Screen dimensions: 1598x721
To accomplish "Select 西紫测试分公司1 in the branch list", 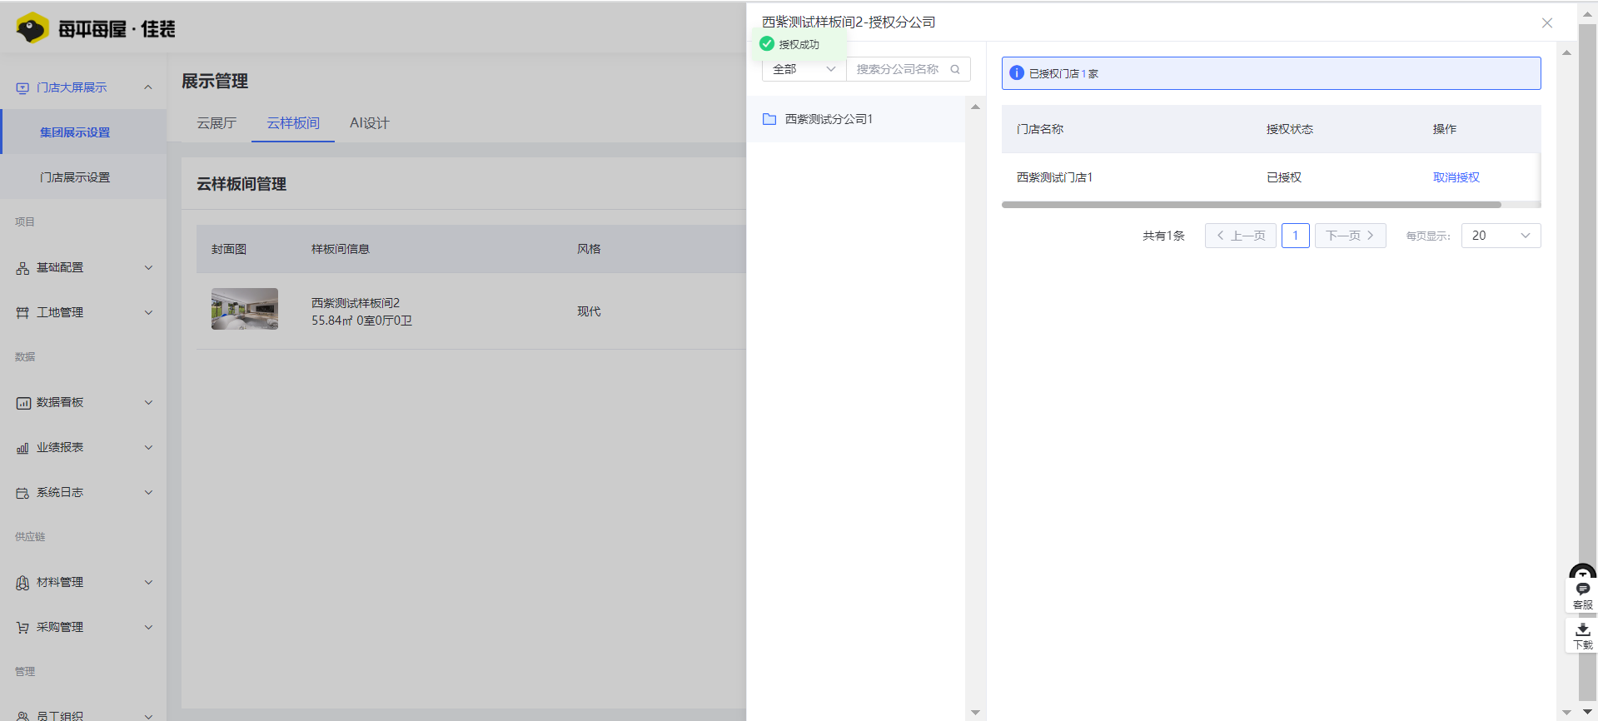I will pyautogui.click(x=856, y=119).
